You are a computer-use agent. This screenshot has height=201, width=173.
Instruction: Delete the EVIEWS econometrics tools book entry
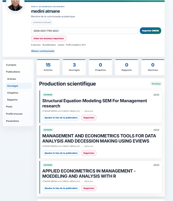89,153
